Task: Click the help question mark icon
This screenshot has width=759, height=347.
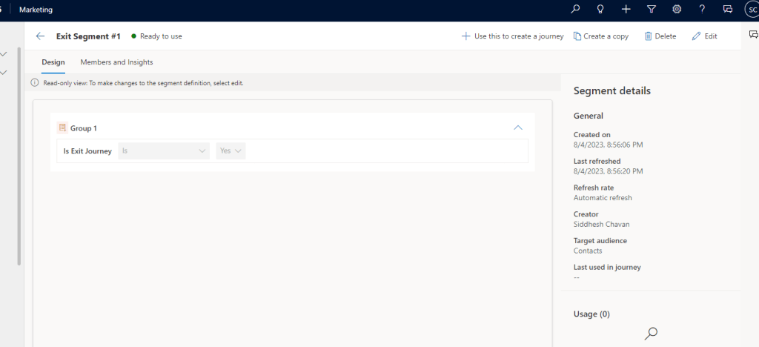Action: click(x=702, y=10)
